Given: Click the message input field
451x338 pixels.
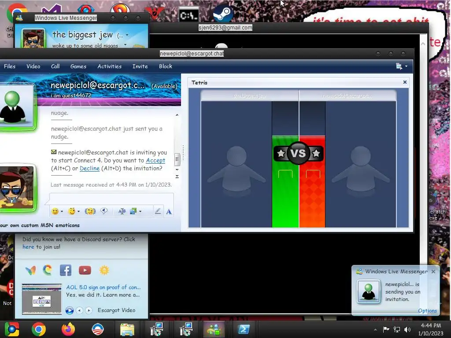Looking at the screenshot, I should (111, 199).
